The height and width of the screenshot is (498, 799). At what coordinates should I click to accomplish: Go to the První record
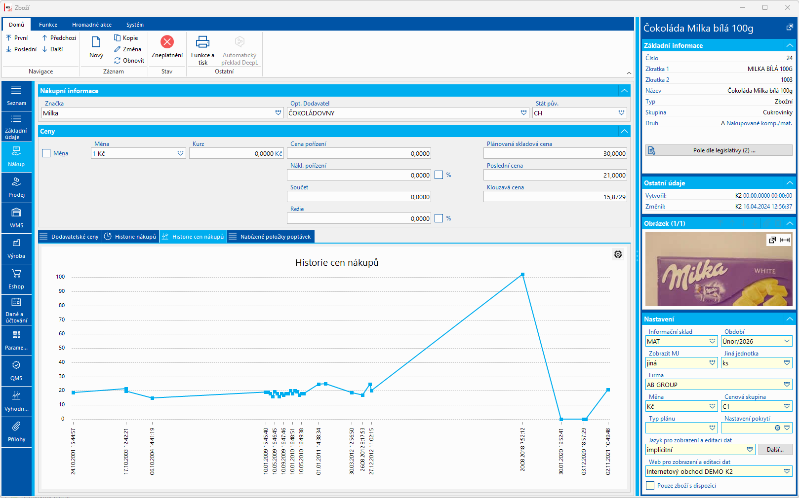(17, 38)
